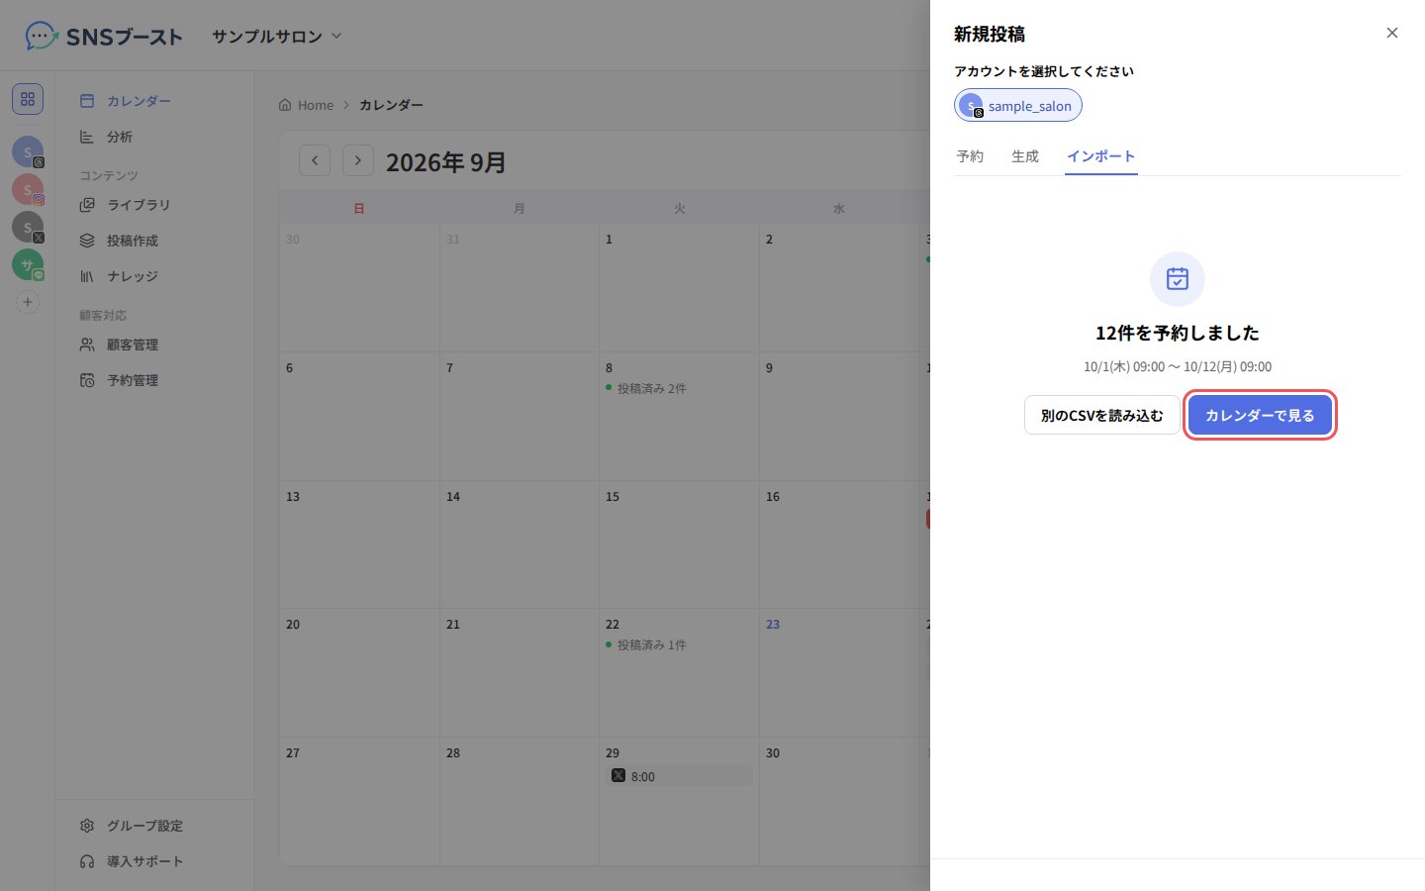This screenshot has width=1425, height=891.
Task: Select the Instagram account avatar in left rail
Action: pyautogui.click(x=28, y=189)
